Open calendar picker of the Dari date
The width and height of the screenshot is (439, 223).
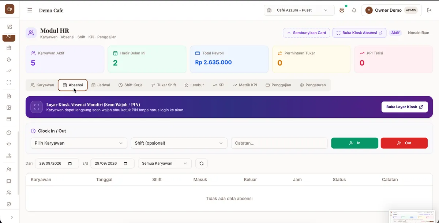pos(70,163)
